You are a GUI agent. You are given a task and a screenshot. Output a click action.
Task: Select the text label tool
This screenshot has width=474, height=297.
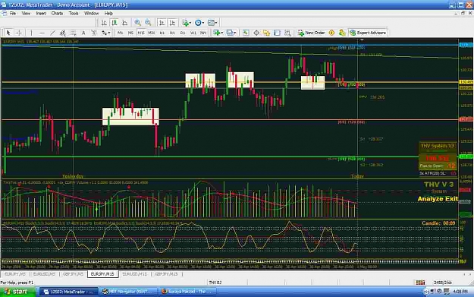tap(94, 33)
